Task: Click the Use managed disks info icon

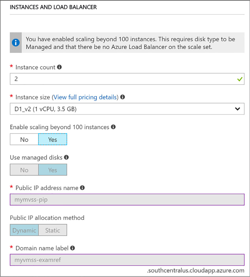Action: [x=66, y=157]
